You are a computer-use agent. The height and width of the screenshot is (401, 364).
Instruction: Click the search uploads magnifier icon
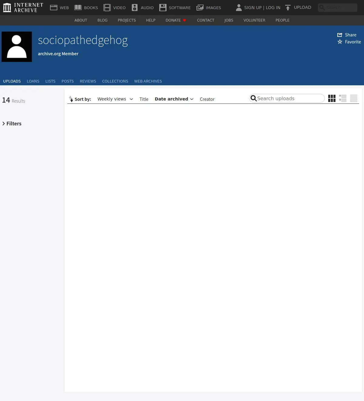click(254, 98)
